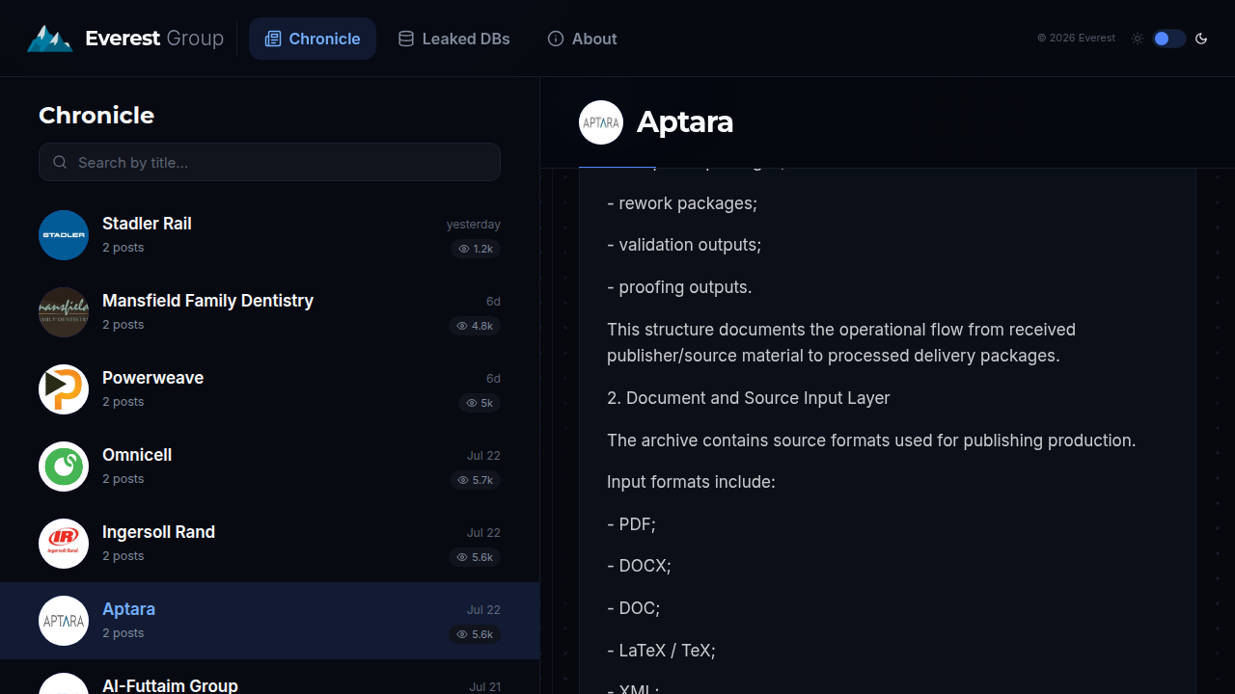Click the Ingersoll Rand 5.6k views badge
Image resolution: width=1235 pixels, height=694 pixels.
[475, 557]
